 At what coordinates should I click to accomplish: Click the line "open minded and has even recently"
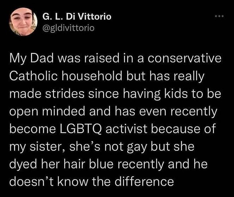point(113,112)
